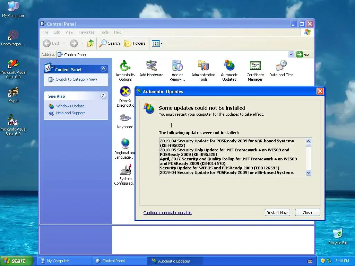
Task: Open the Edit menu
Action: (x=57, y=32)
